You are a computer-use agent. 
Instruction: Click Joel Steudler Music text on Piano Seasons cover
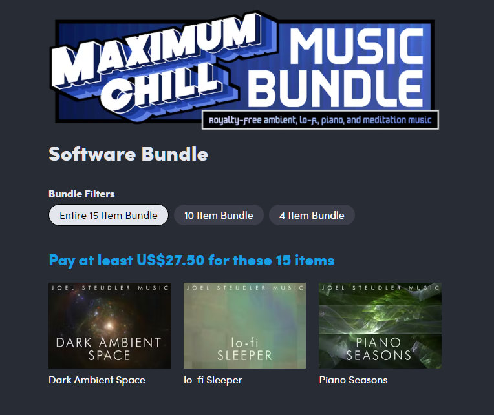pos(380,288)
